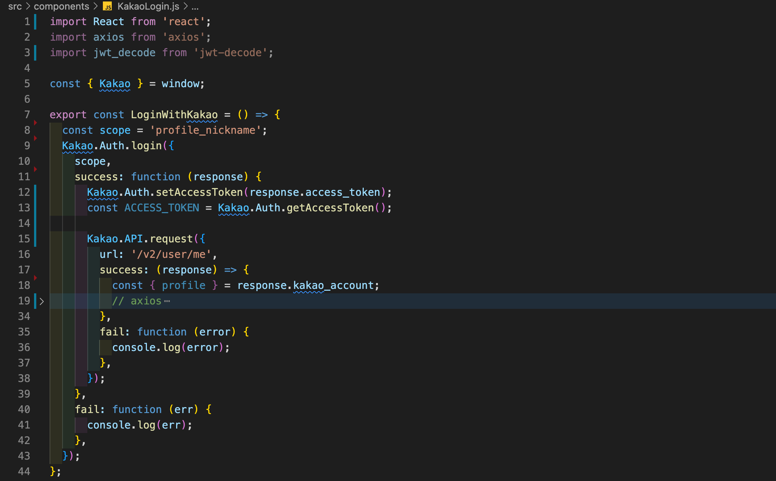Open blue change marker beside line 1

click(x=35, y=22)
